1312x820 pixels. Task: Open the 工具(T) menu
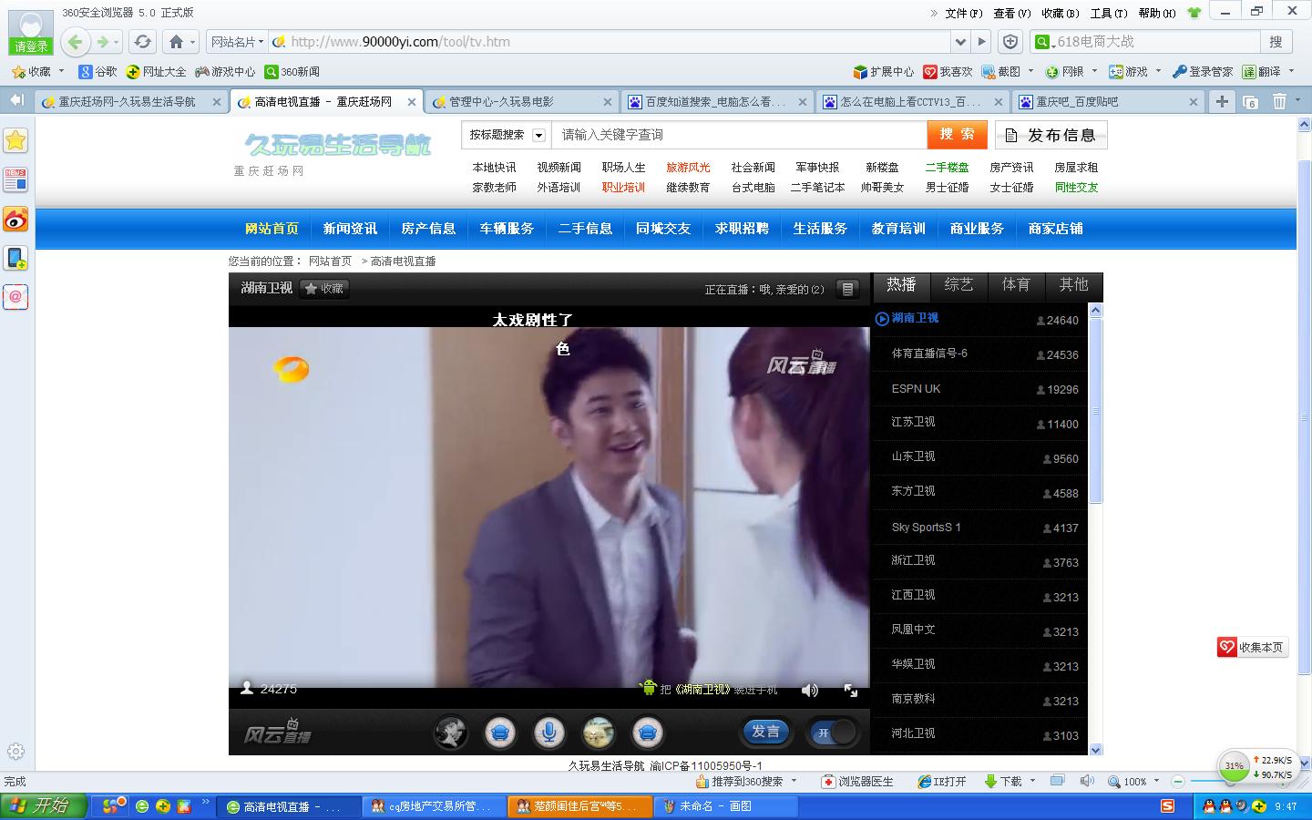[x=1109, y=13]
